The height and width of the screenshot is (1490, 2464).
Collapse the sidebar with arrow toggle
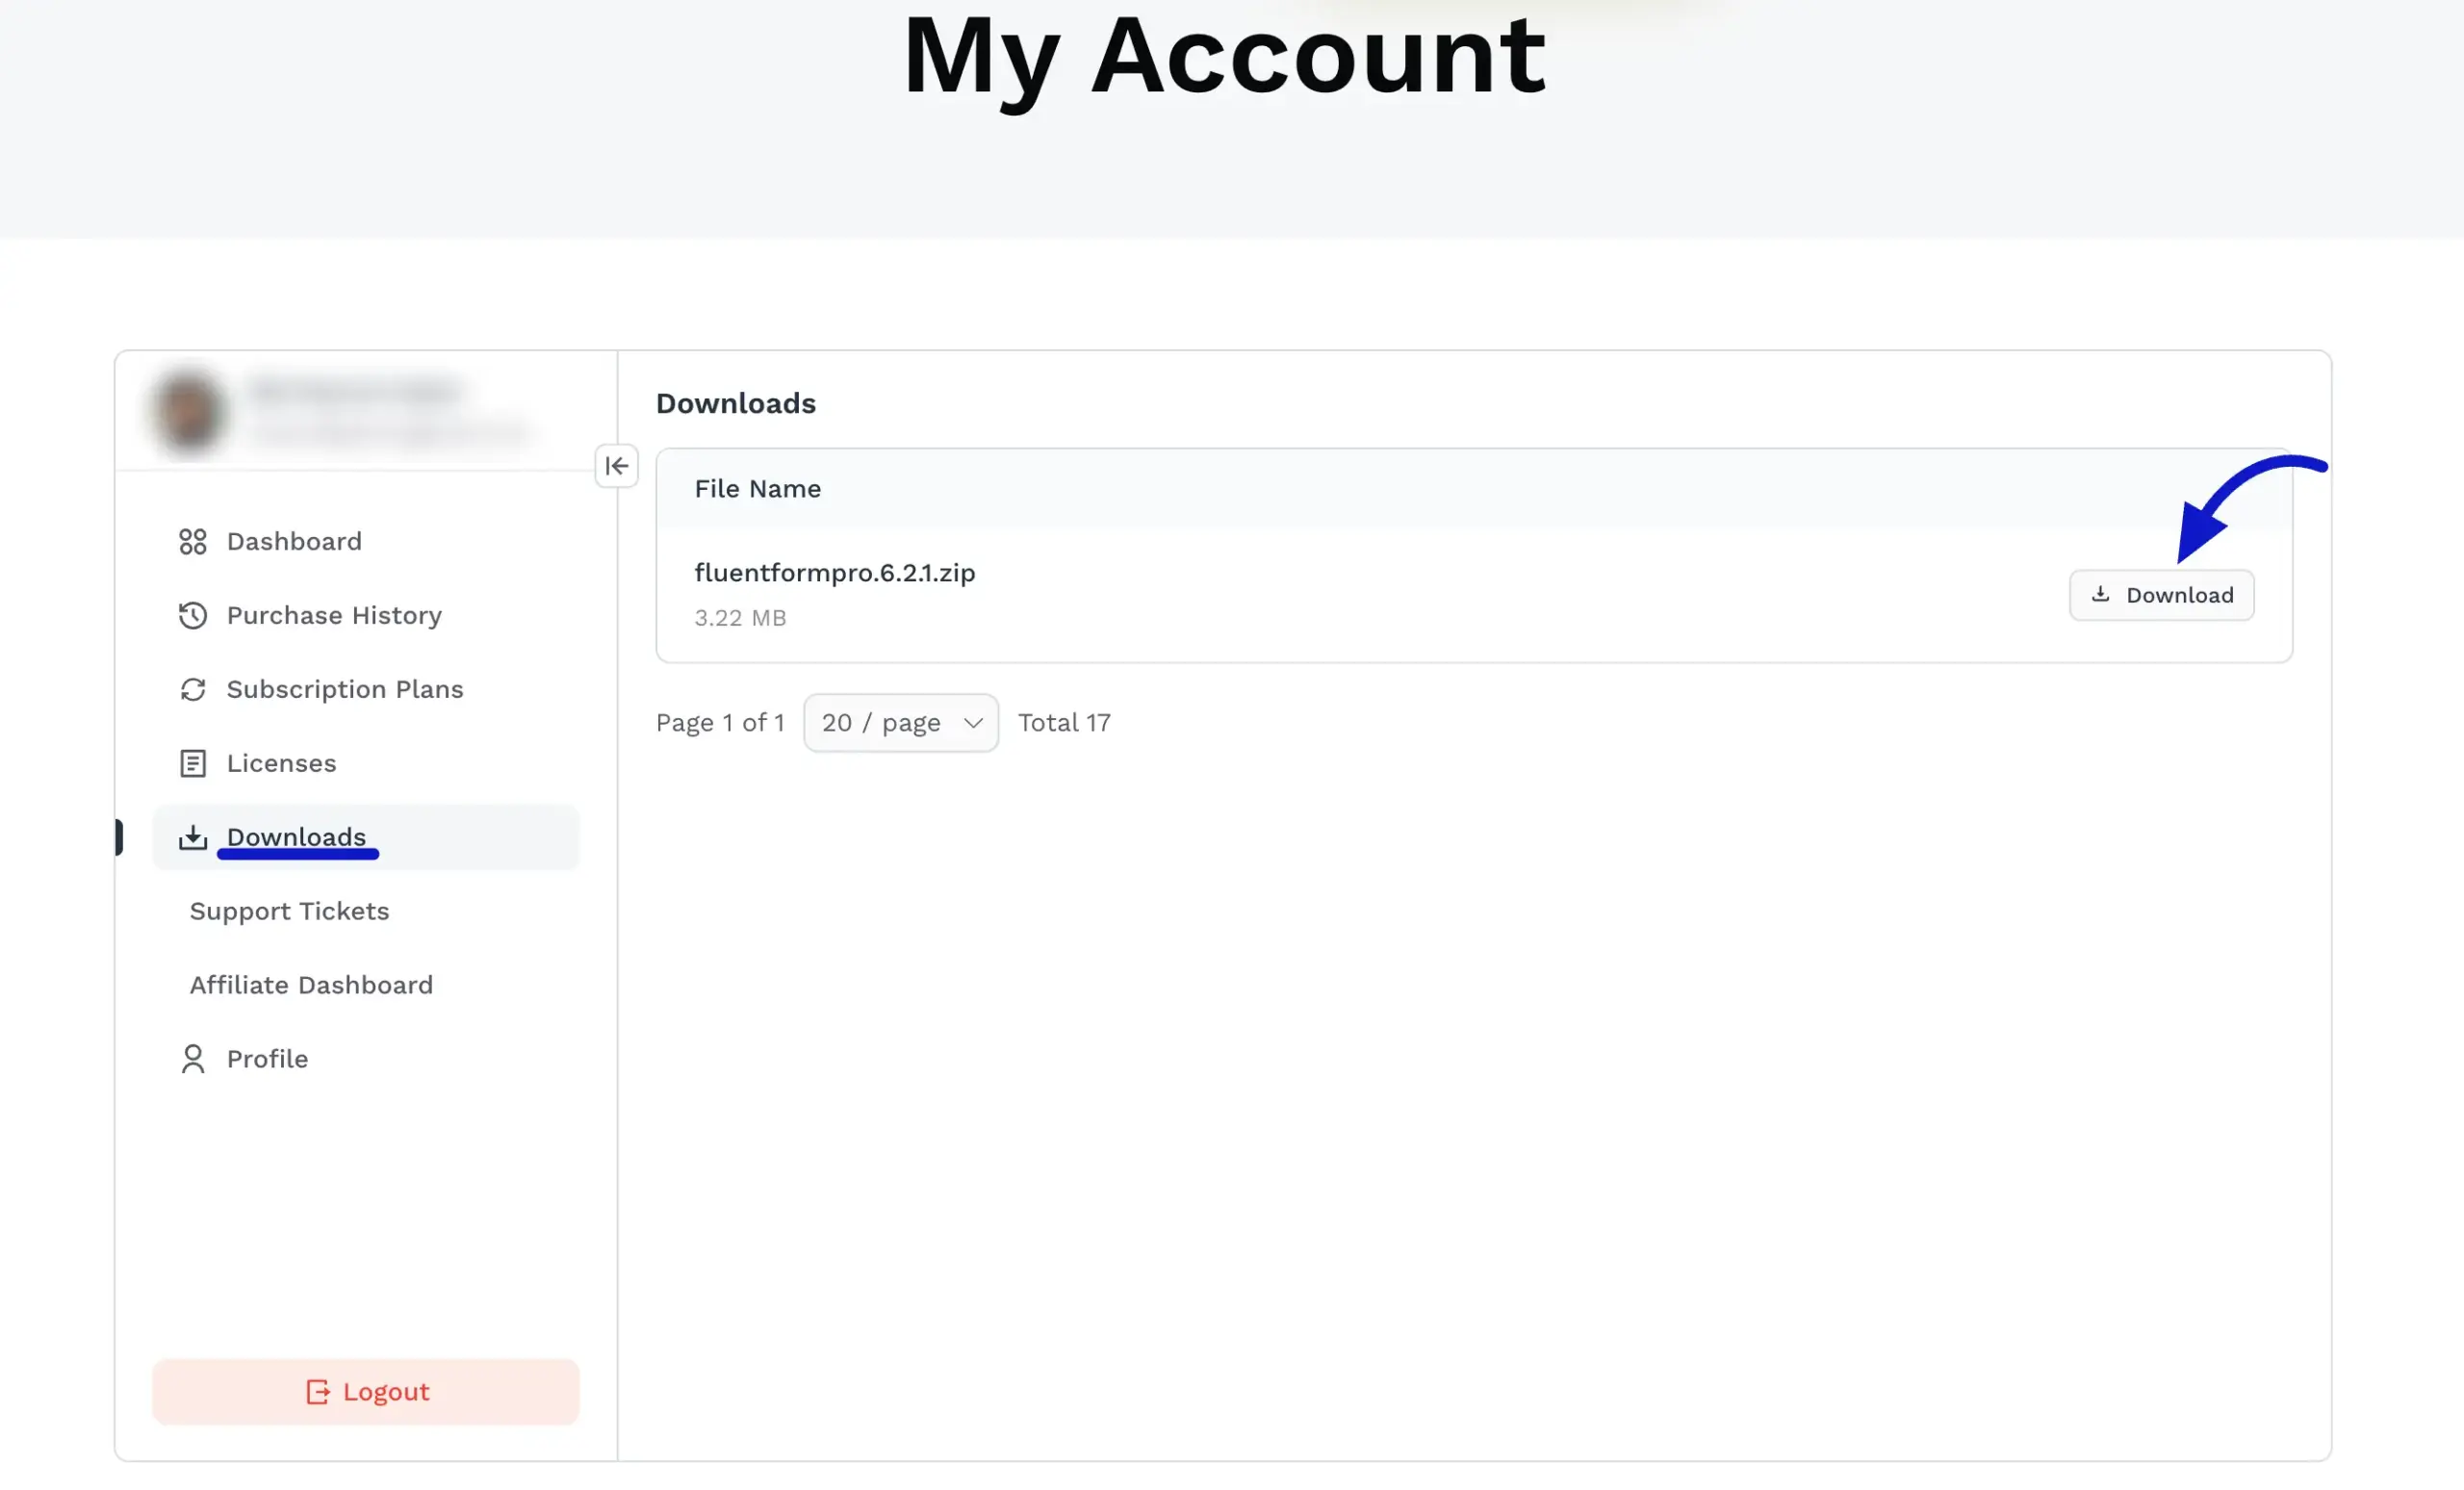(616, 466)
